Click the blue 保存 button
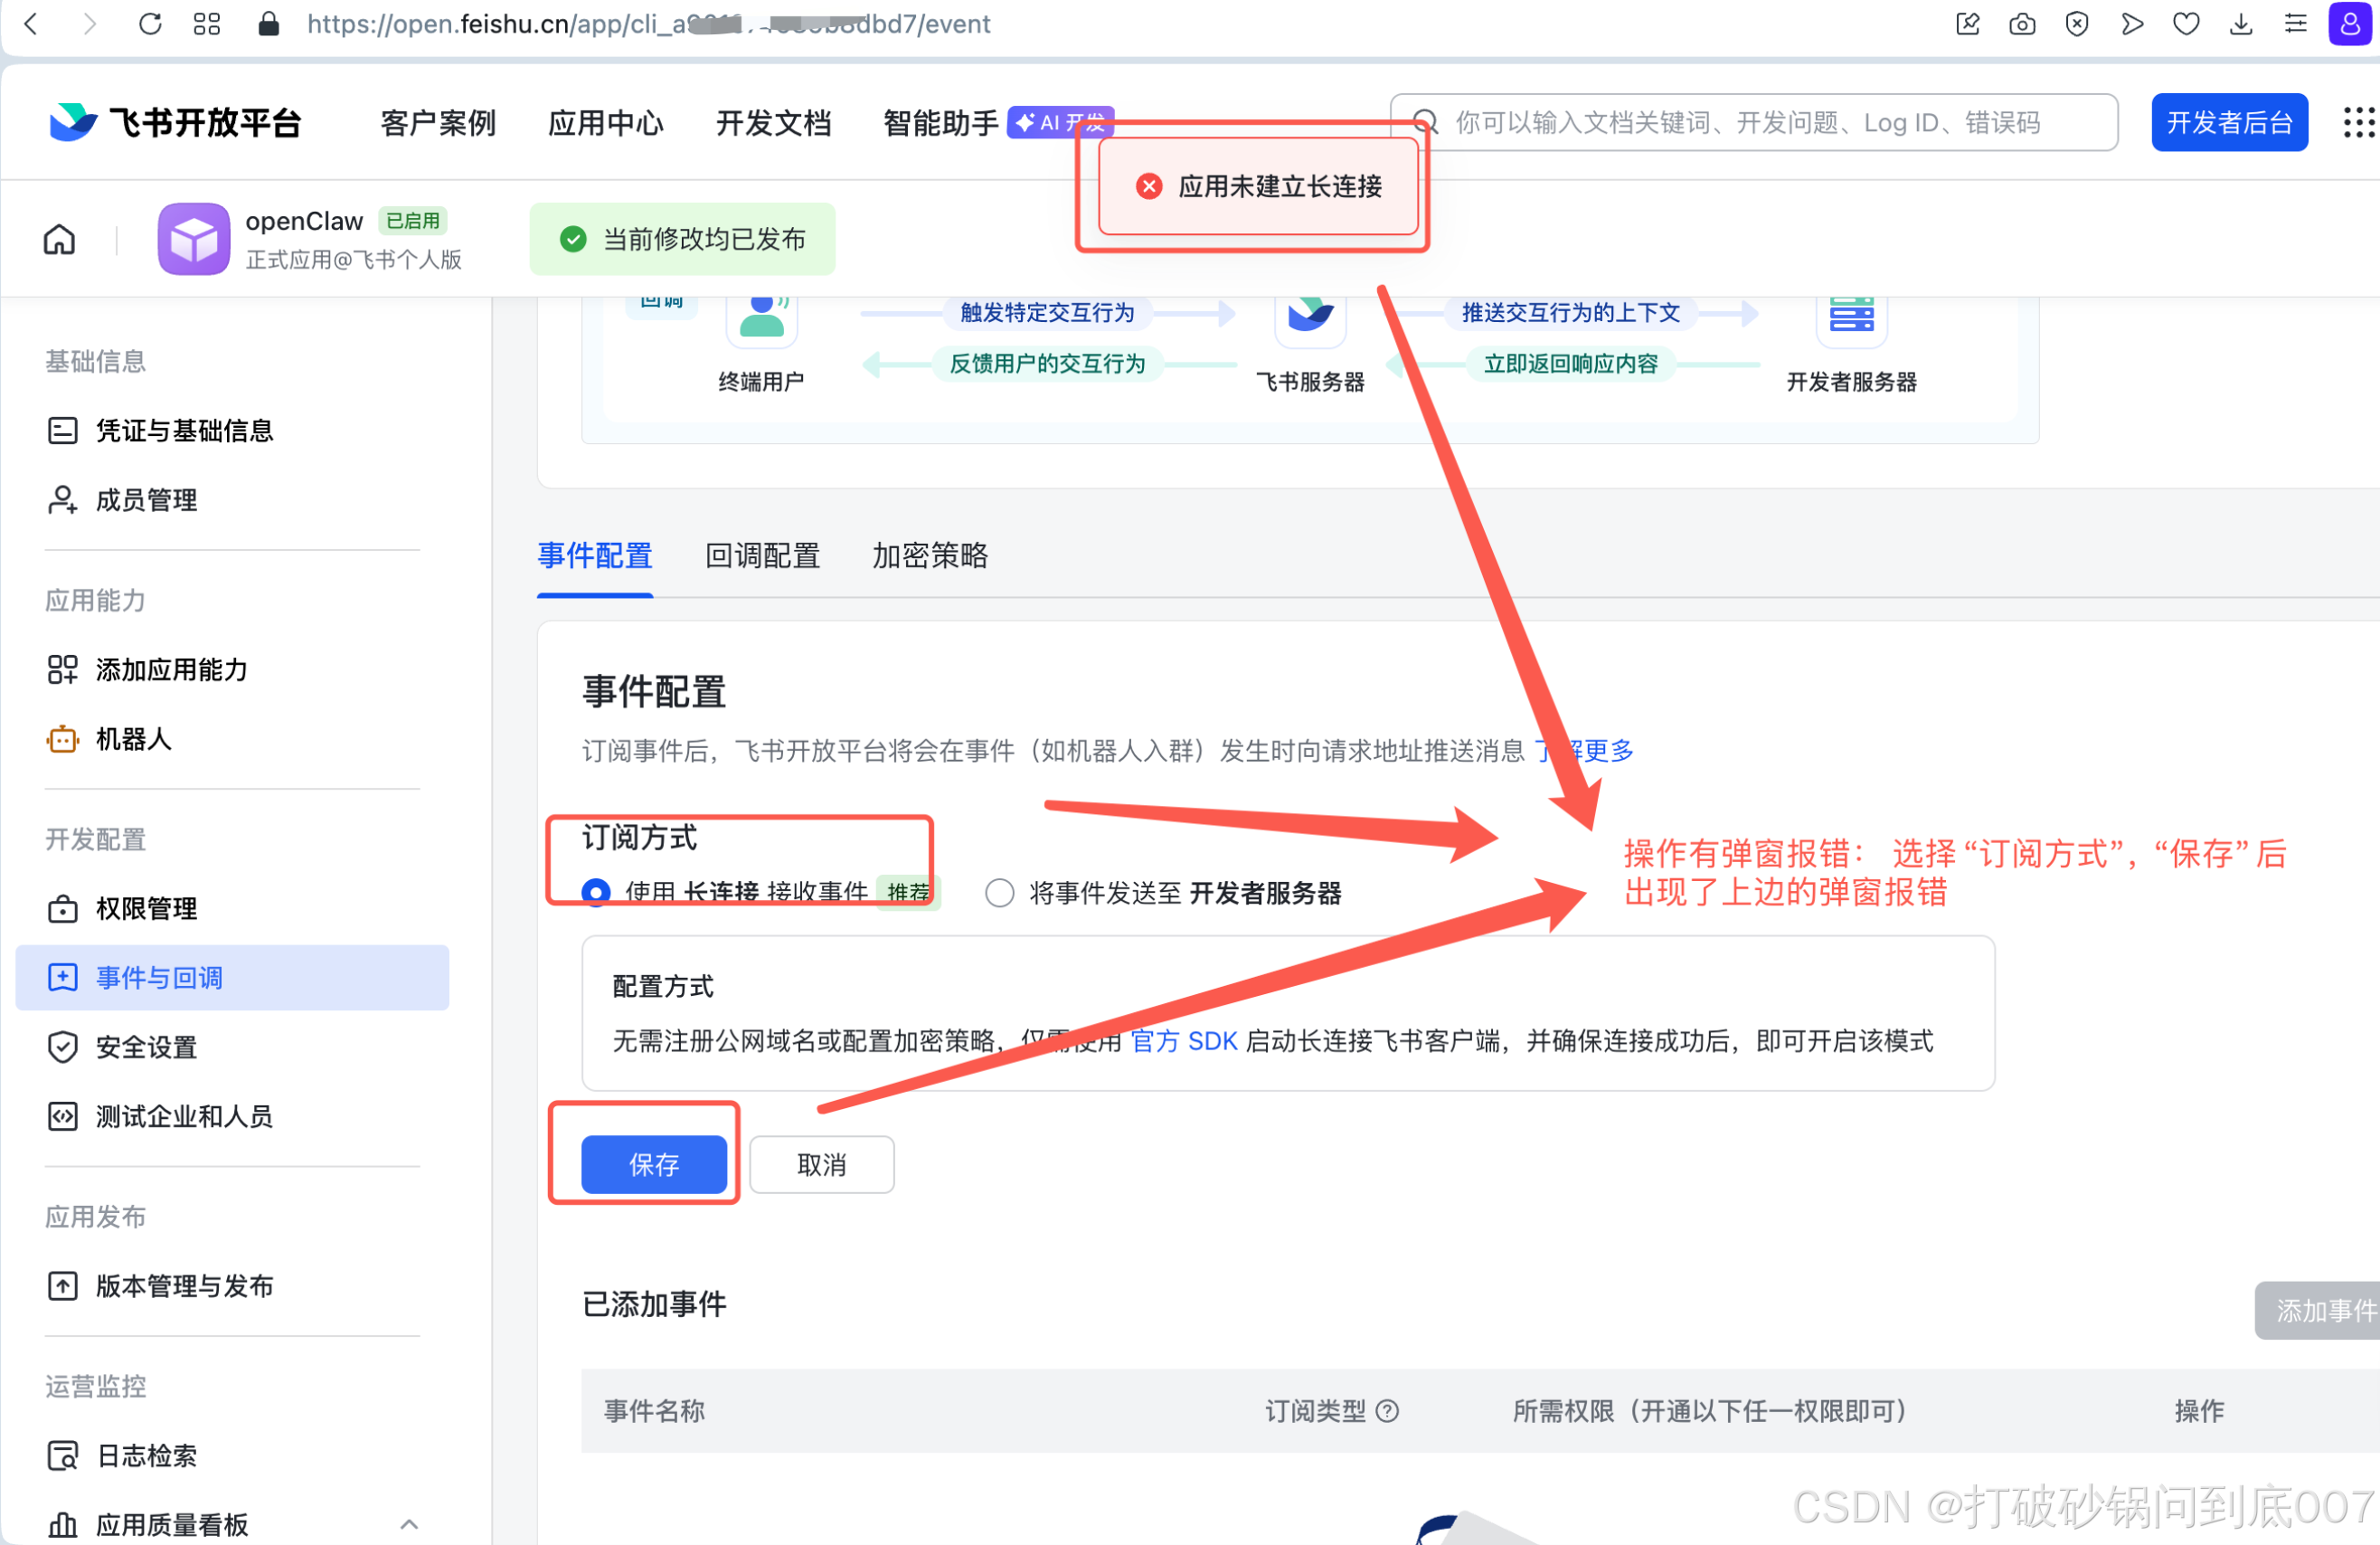 (654, 1164)
